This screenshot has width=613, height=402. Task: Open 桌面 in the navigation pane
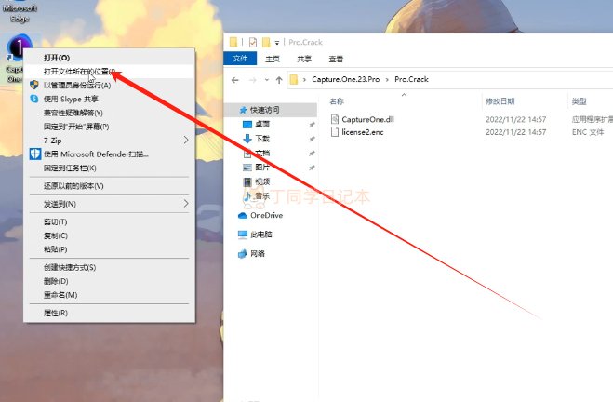tap(262, 125)
